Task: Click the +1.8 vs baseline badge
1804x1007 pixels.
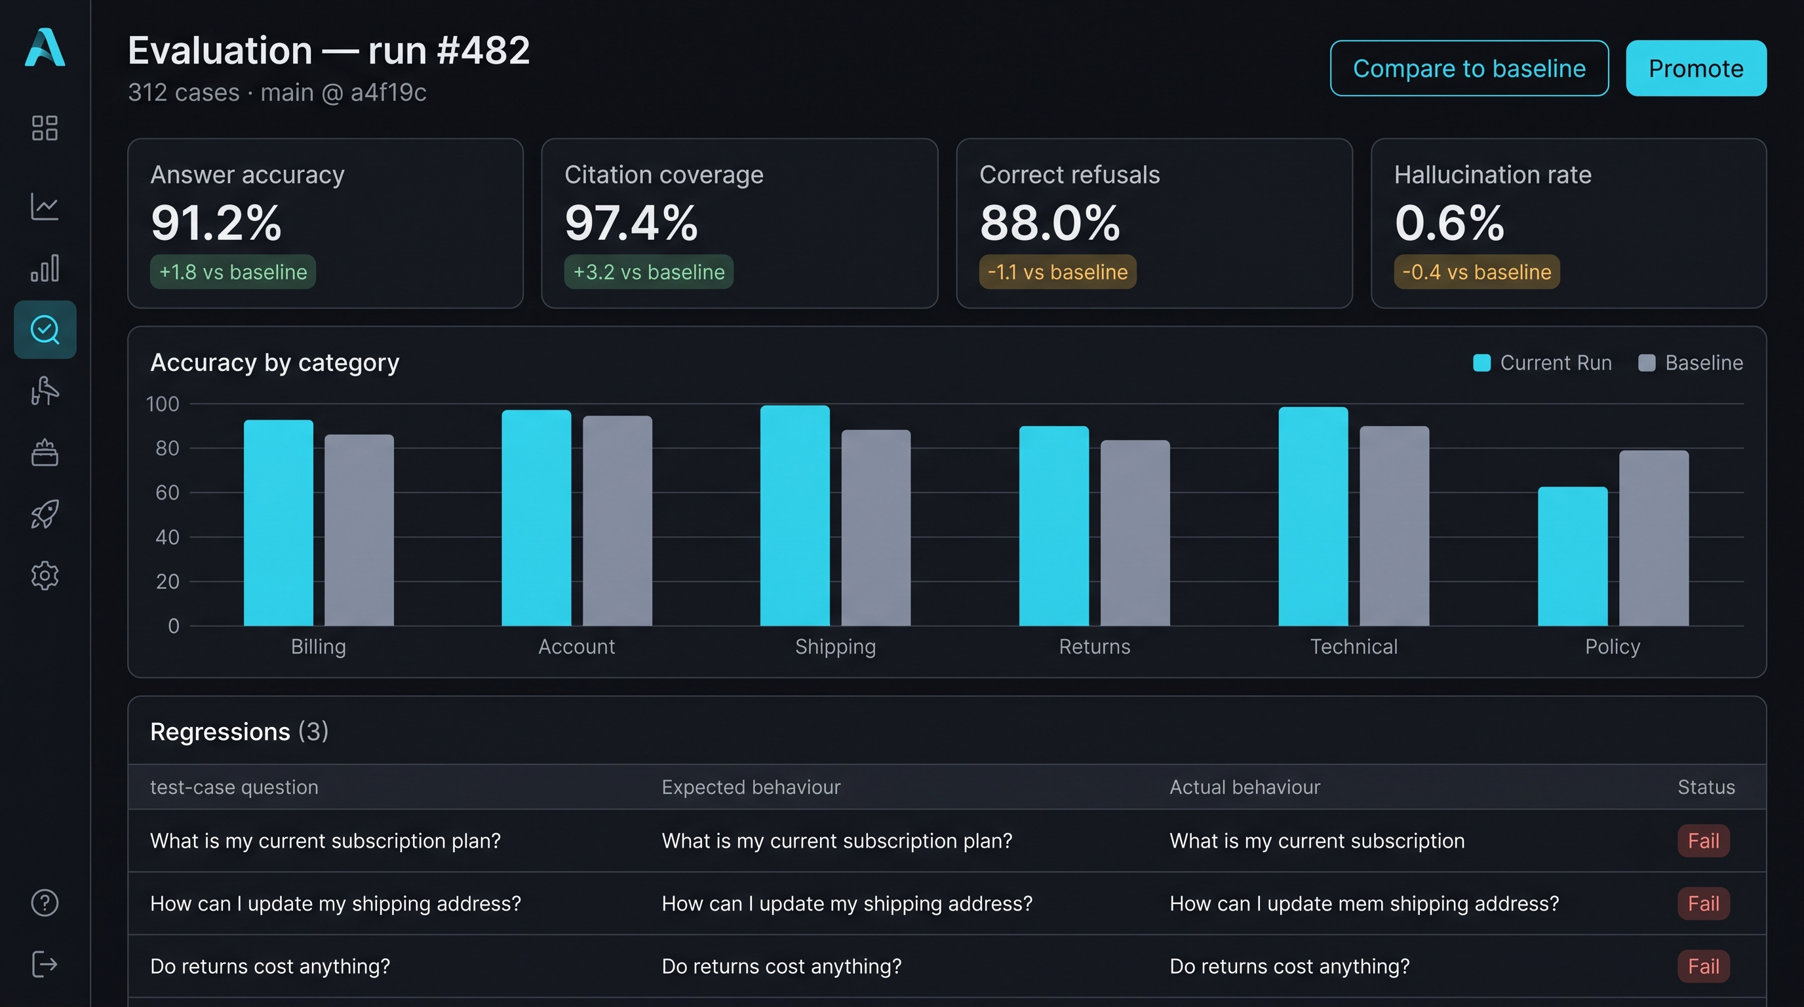Action: click(x=233, y=271)
